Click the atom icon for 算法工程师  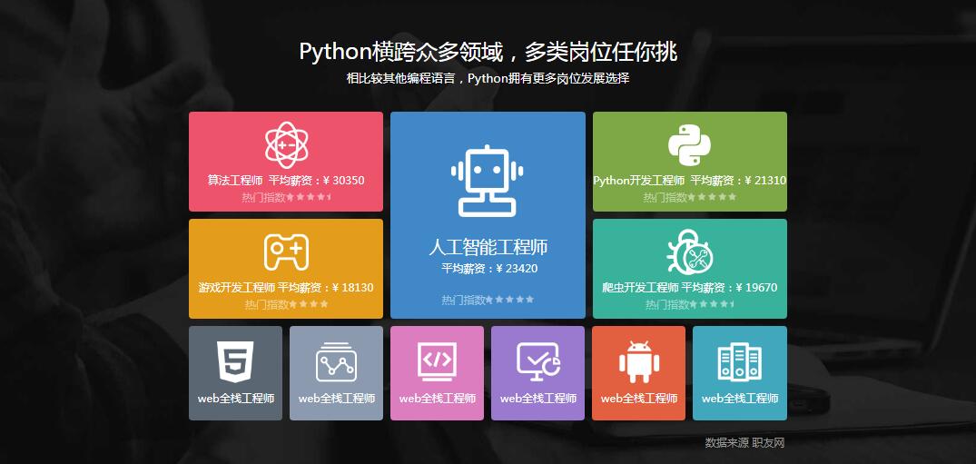click(x=286, y=145)
